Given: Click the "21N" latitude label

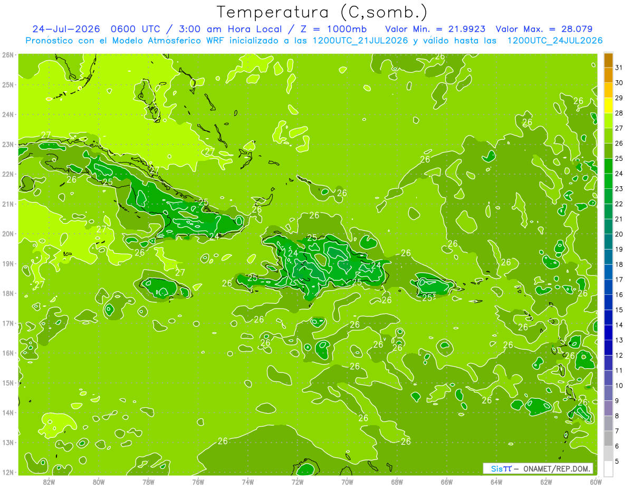Looking at the screenshot, I should pyautogui.click(x=8, y=204).
